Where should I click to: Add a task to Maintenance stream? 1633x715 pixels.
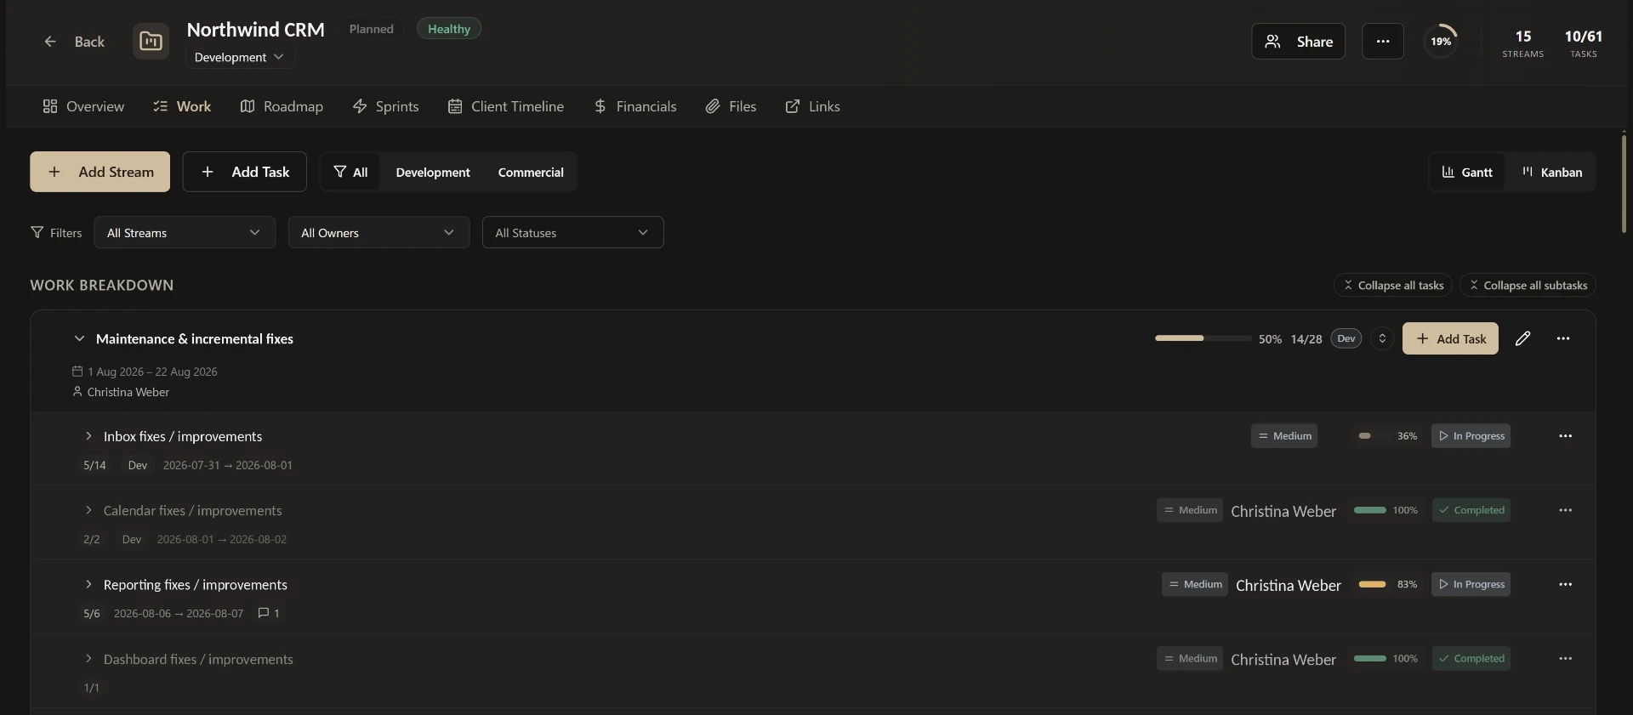1450,338
